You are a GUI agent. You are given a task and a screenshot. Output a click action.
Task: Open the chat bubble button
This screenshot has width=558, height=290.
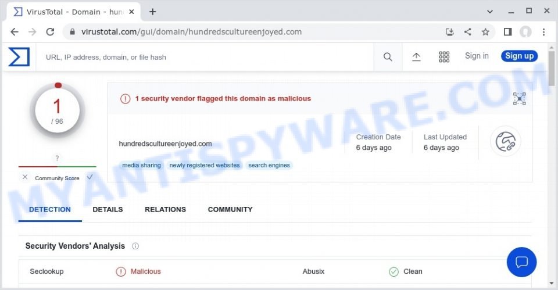coord(521,262)
